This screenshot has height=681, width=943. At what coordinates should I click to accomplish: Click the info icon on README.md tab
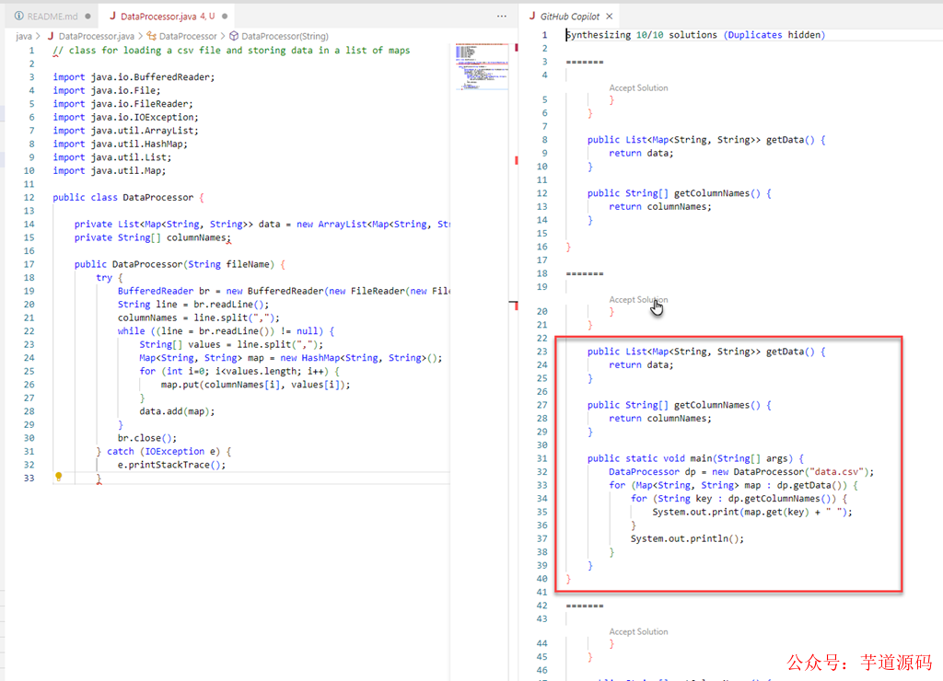19,17
